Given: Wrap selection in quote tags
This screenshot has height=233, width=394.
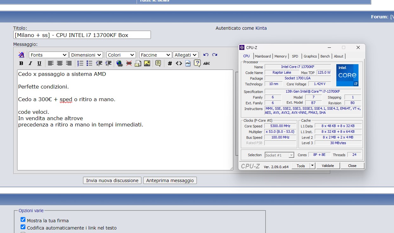Looking at the screenshot, I should click(x=158, y=63).
